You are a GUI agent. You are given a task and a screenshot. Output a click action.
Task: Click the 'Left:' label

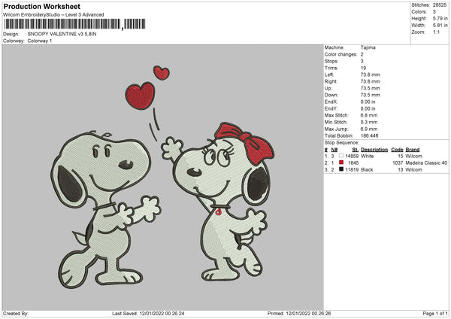(329, 74)
